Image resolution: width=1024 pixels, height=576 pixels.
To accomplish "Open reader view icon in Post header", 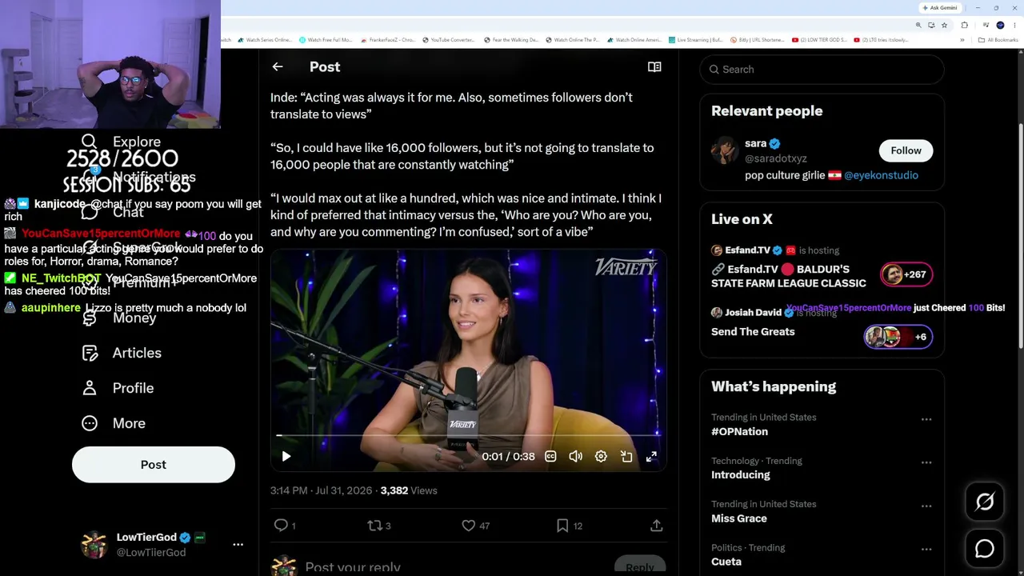I will tap(654, 67).
